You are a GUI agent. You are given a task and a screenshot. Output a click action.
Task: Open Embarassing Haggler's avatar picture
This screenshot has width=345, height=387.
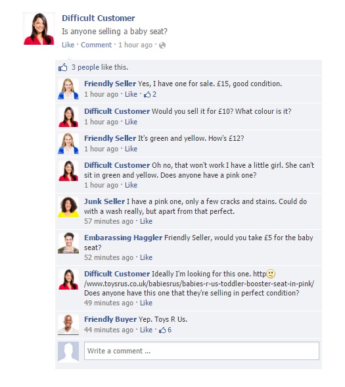click(68, 243)
